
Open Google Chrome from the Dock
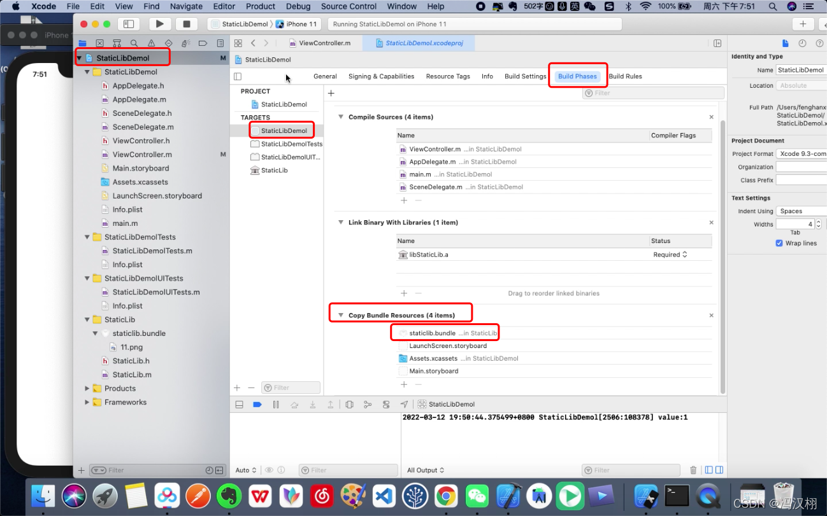445,496
